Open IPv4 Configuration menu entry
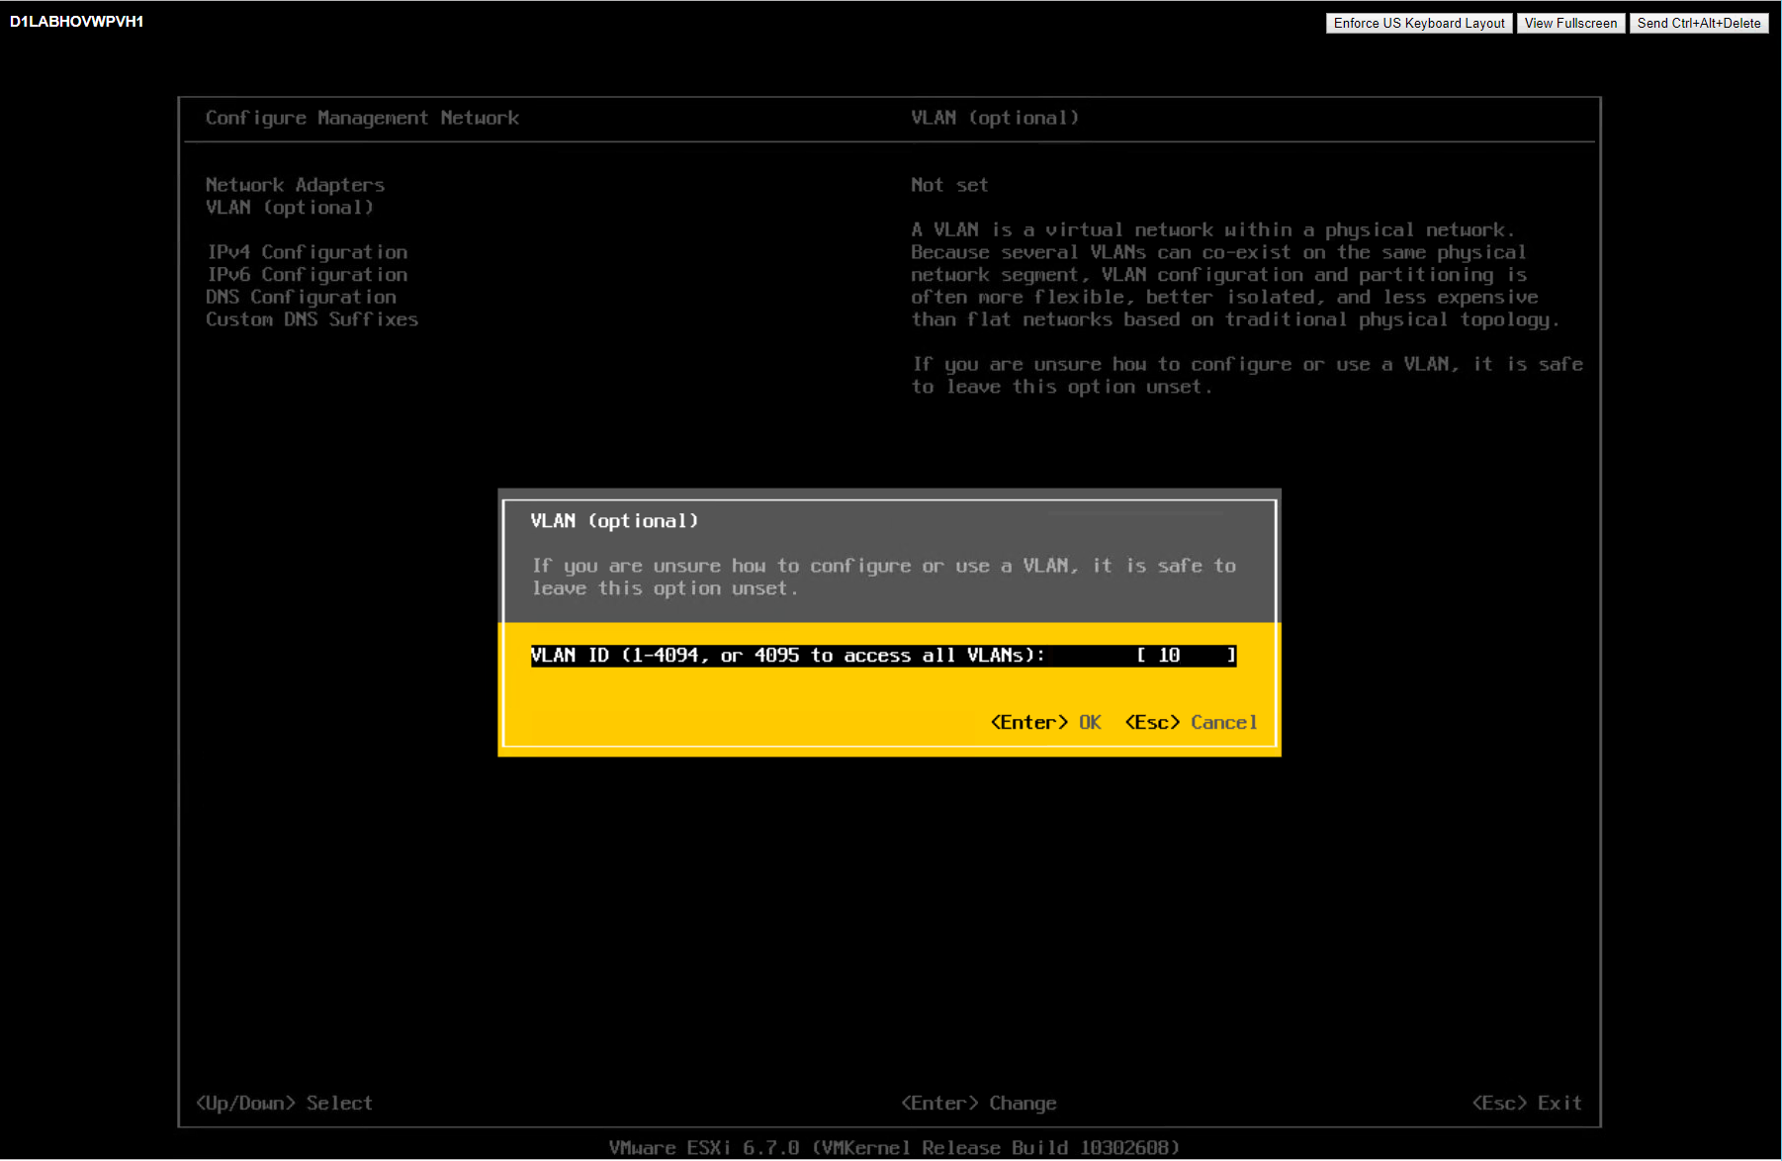Image resolution: width=1782 pixels, height=1161 pixels. click(x=307, y=252)
